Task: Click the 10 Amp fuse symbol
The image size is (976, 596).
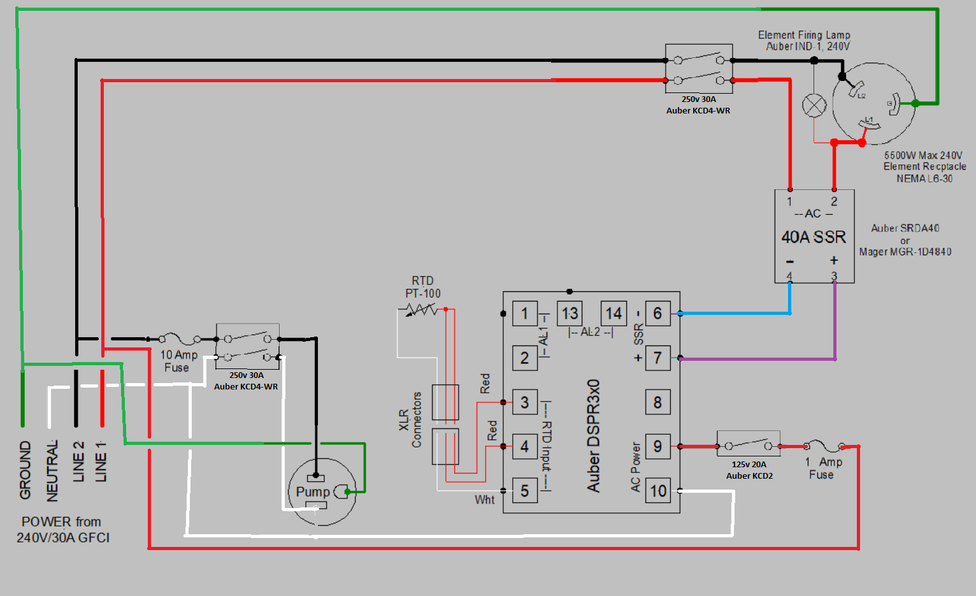Action: pos(179,338)
